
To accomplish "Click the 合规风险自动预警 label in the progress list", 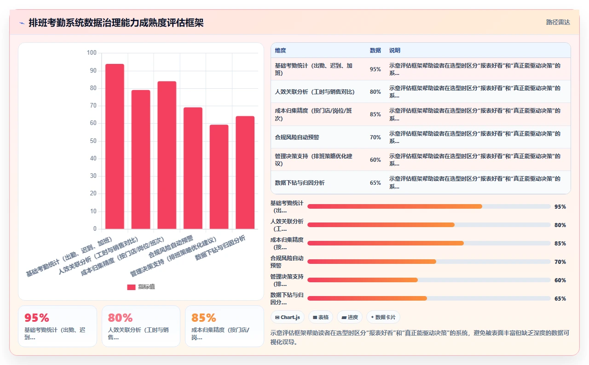I will point(287,262).
